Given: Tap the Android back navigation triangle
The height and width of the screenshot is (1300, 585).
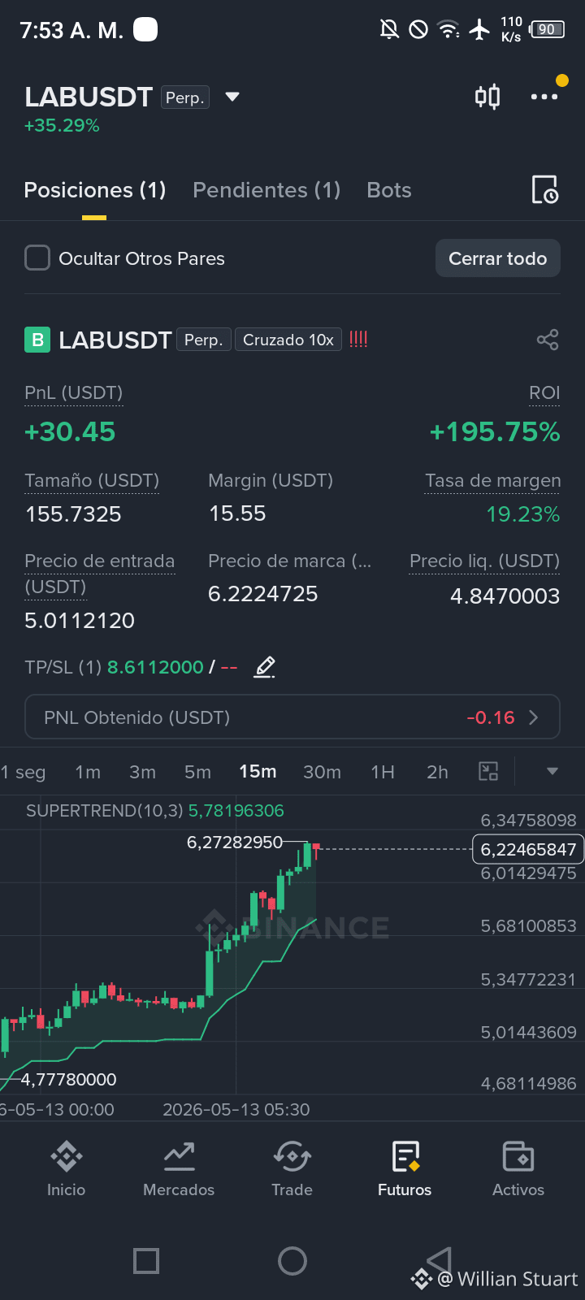Looking at the screenshot, I should click(x=439, y=1261).
